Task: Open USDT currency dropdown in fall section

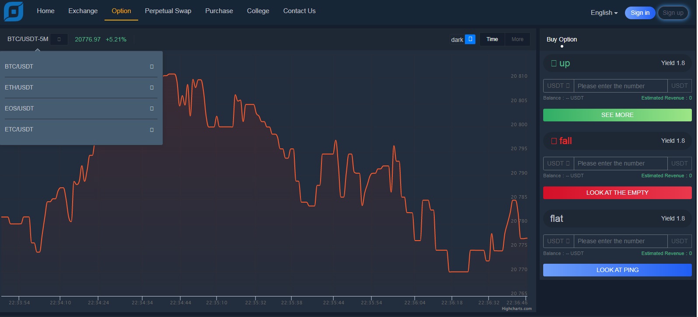Action: tap(558, 163)
